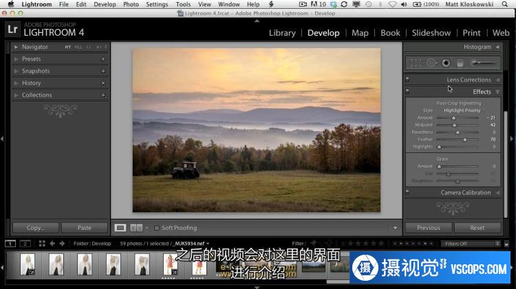
Task: Open Grid view from filmstrip bar
Action: (x=42, y=244)
